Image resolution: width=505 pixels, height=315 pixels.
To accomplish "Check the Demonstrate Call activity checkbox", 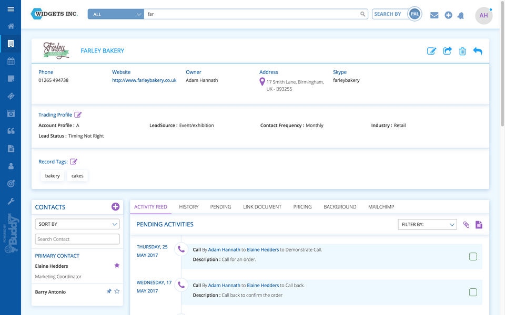I will coord(473,257).
